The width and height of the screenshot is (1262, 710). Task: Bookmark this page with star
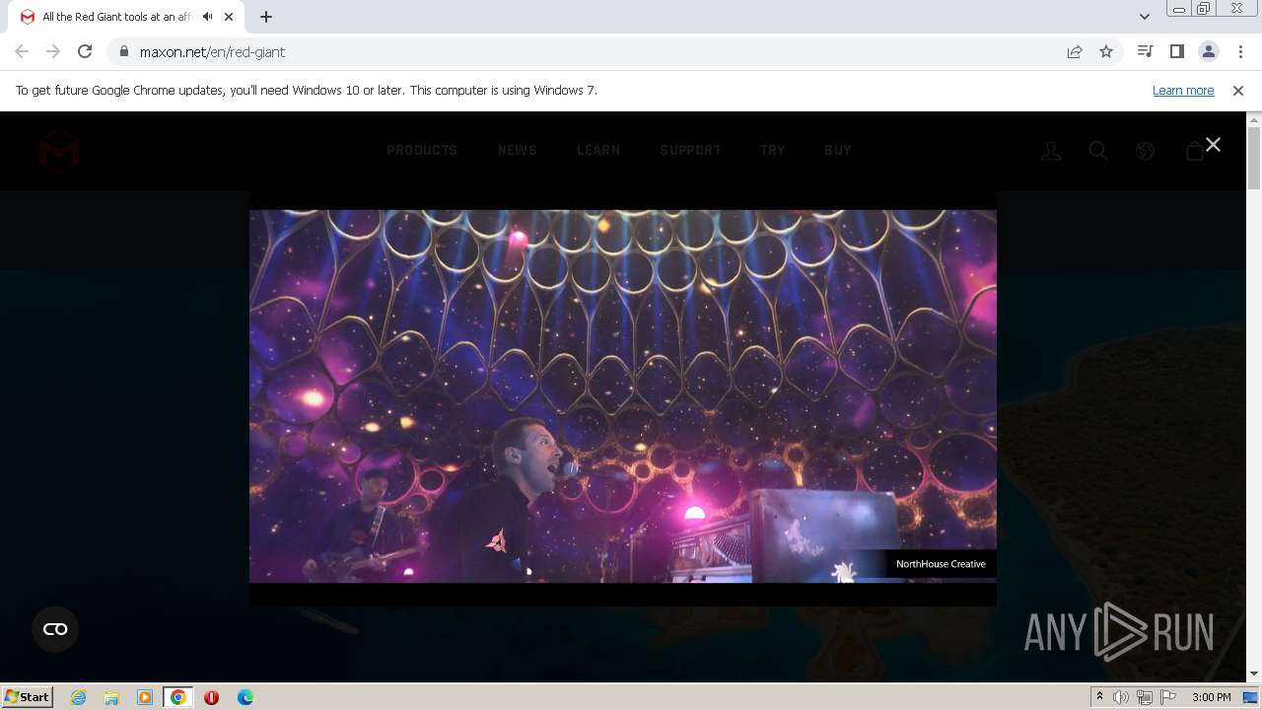[1106, 51]
